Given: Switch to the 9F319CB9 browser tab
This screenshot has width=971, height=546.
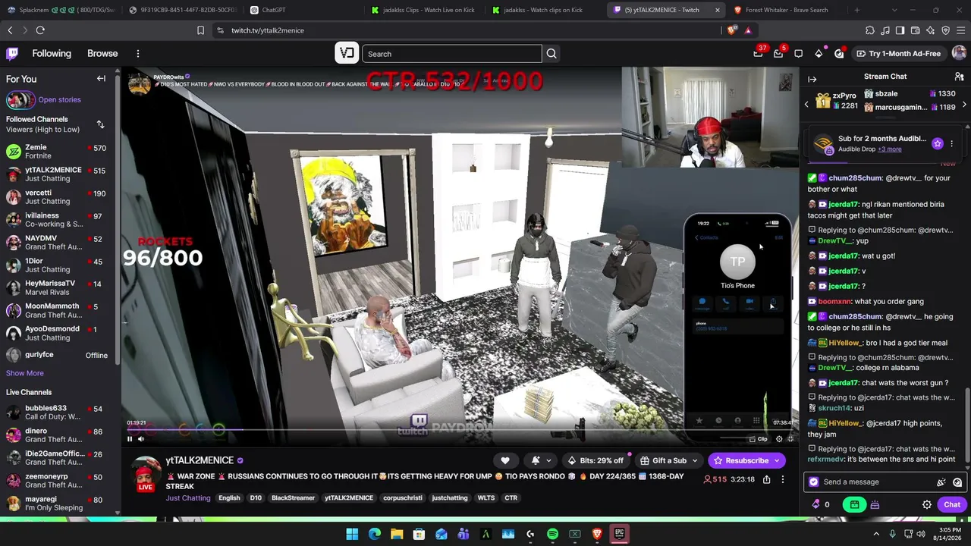Looking at the screenshot, I should click(x=183, y=10).
